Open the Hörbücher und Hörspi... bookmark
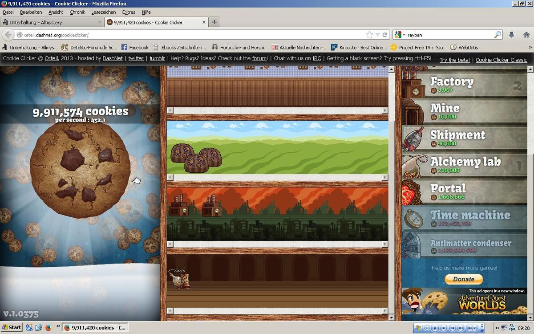Screen dimensions: 534x334 tap(239, 47)
